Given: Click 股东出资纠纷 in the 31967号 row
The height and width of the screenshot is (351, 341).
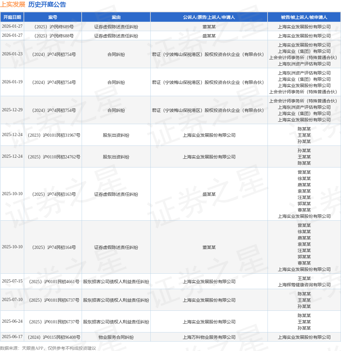Looking at the screenshot, I should [116, 135].
